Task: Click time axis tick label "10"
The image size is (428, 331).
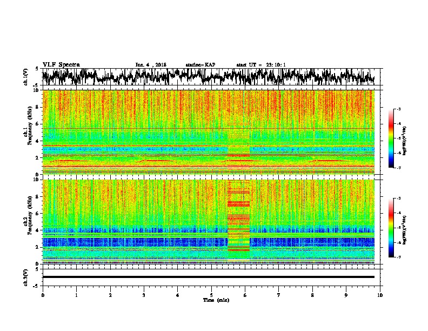Action: pos(380,295)
